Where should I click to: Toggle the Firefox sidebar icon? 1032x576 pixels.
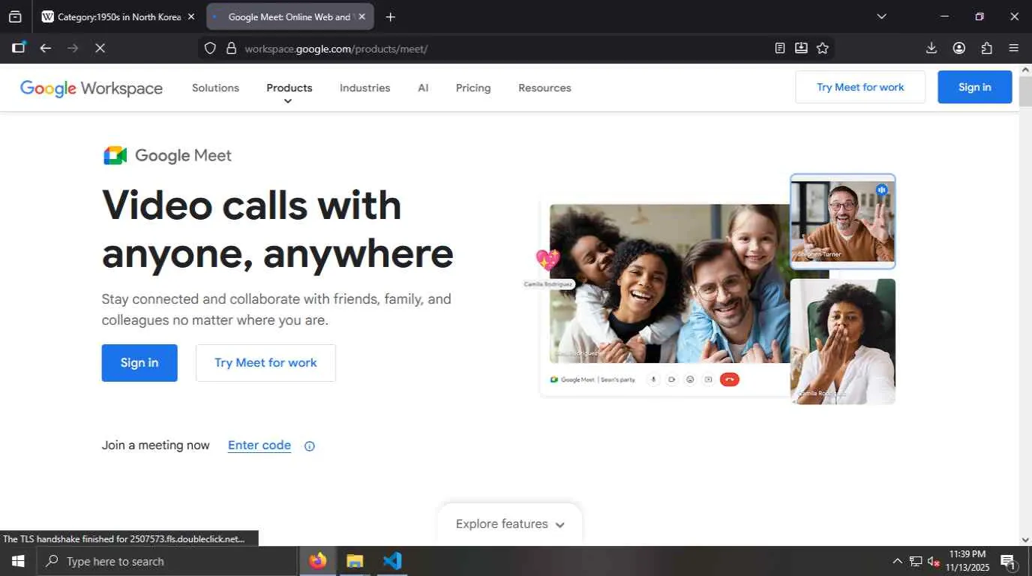(19, 48)
